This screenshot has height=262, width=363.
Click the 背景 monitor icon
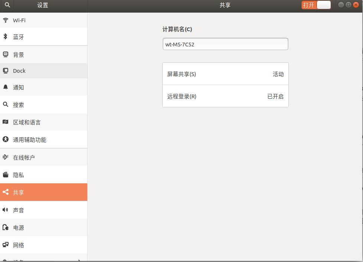(x=6, y=55)
